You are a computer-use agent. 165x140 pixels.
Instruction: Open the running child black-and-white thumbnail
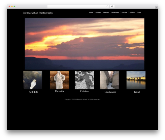point(84,80)
